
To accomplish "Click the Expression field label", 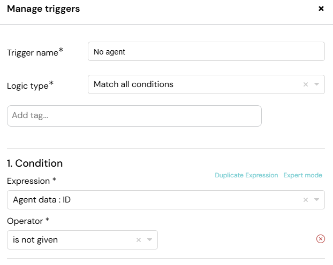I will 32,181.
